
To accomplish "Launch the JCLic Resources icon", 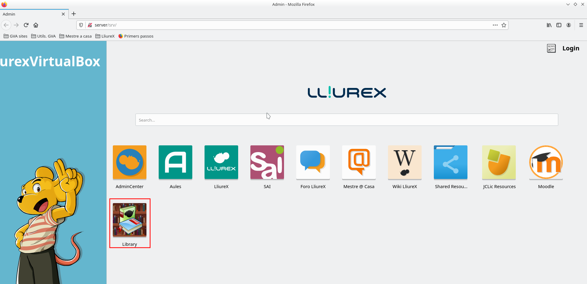I will point(499,162).
